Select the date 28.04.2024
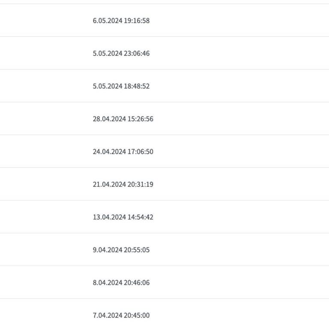Image resolution: width=329 pixels, height=329 pixels. pyautogui.click(x=109, y=119)
